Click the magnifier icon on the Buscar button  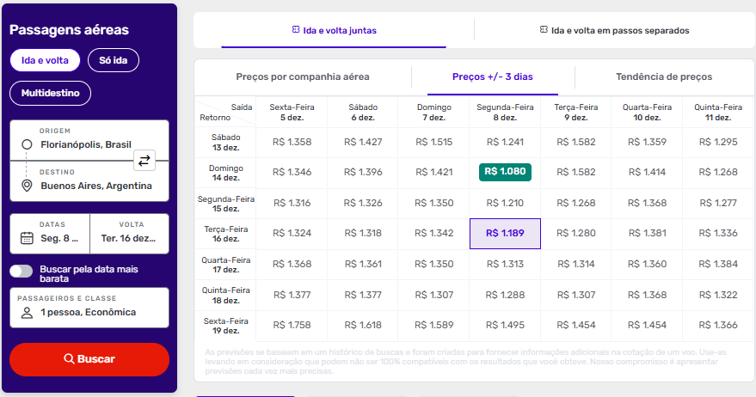69,359
